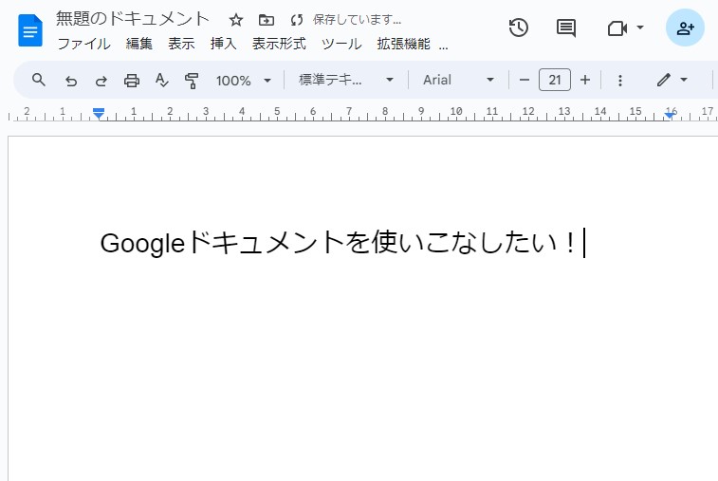Open the 編集 menu

139,44
